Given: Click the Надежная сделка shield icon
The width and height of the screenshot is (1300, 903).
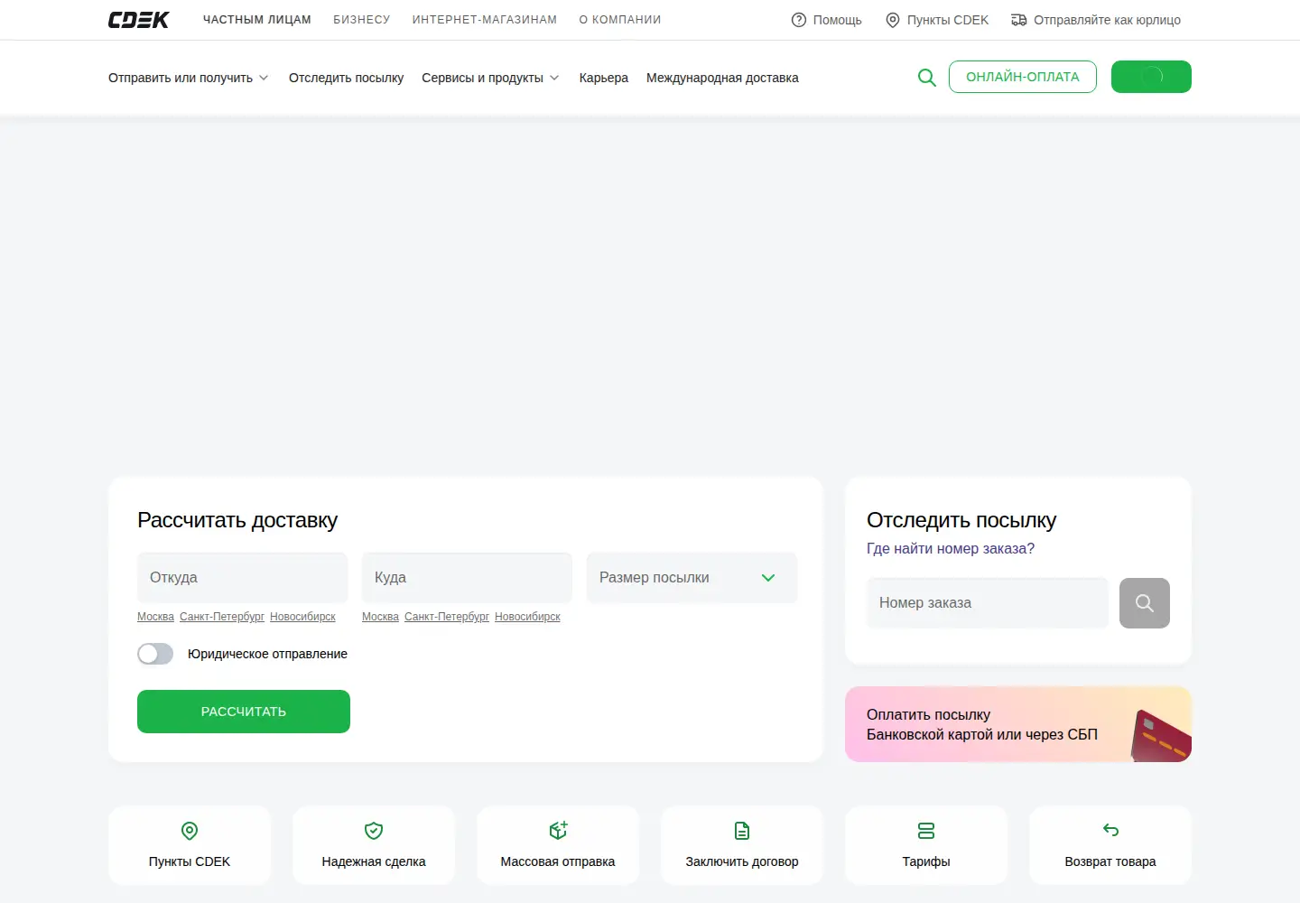Looking at the screenshot, I should [x=374, y=831].
